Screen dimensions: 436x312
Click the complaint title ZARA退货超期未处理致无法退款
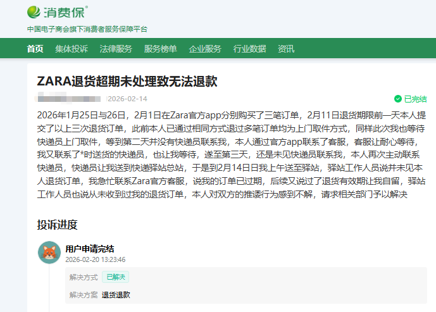tap(127, 82)
